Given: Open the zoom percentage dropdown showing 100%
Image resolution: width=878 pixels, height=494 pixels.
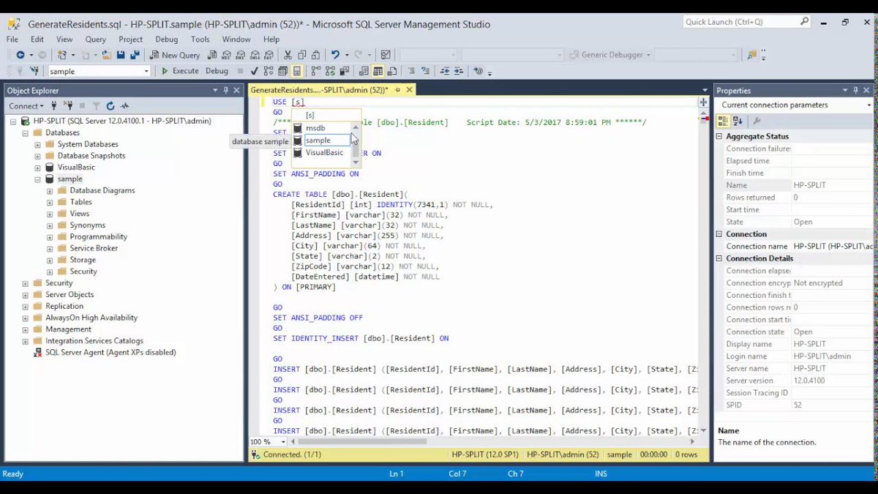Looking at the screenshot, I should 280,442.
